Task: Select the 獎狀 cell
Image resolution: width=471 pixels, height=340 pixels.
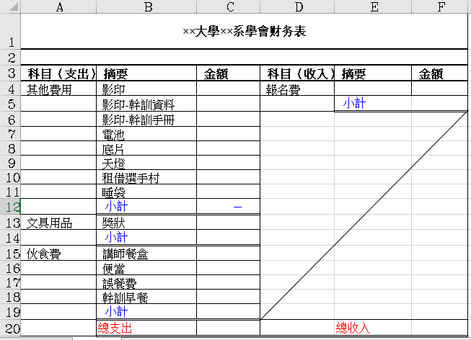Action: (146, 223)
